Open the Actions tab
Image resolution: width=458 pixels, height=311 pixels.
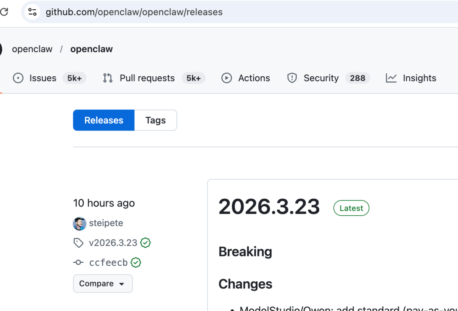pos(246,78)
